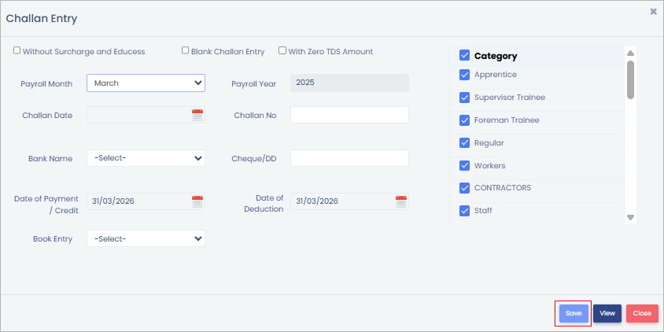This screenshot has width=664, height=332.
Task: Open the Challan Date calendar picker
Action: coord(197,115)
